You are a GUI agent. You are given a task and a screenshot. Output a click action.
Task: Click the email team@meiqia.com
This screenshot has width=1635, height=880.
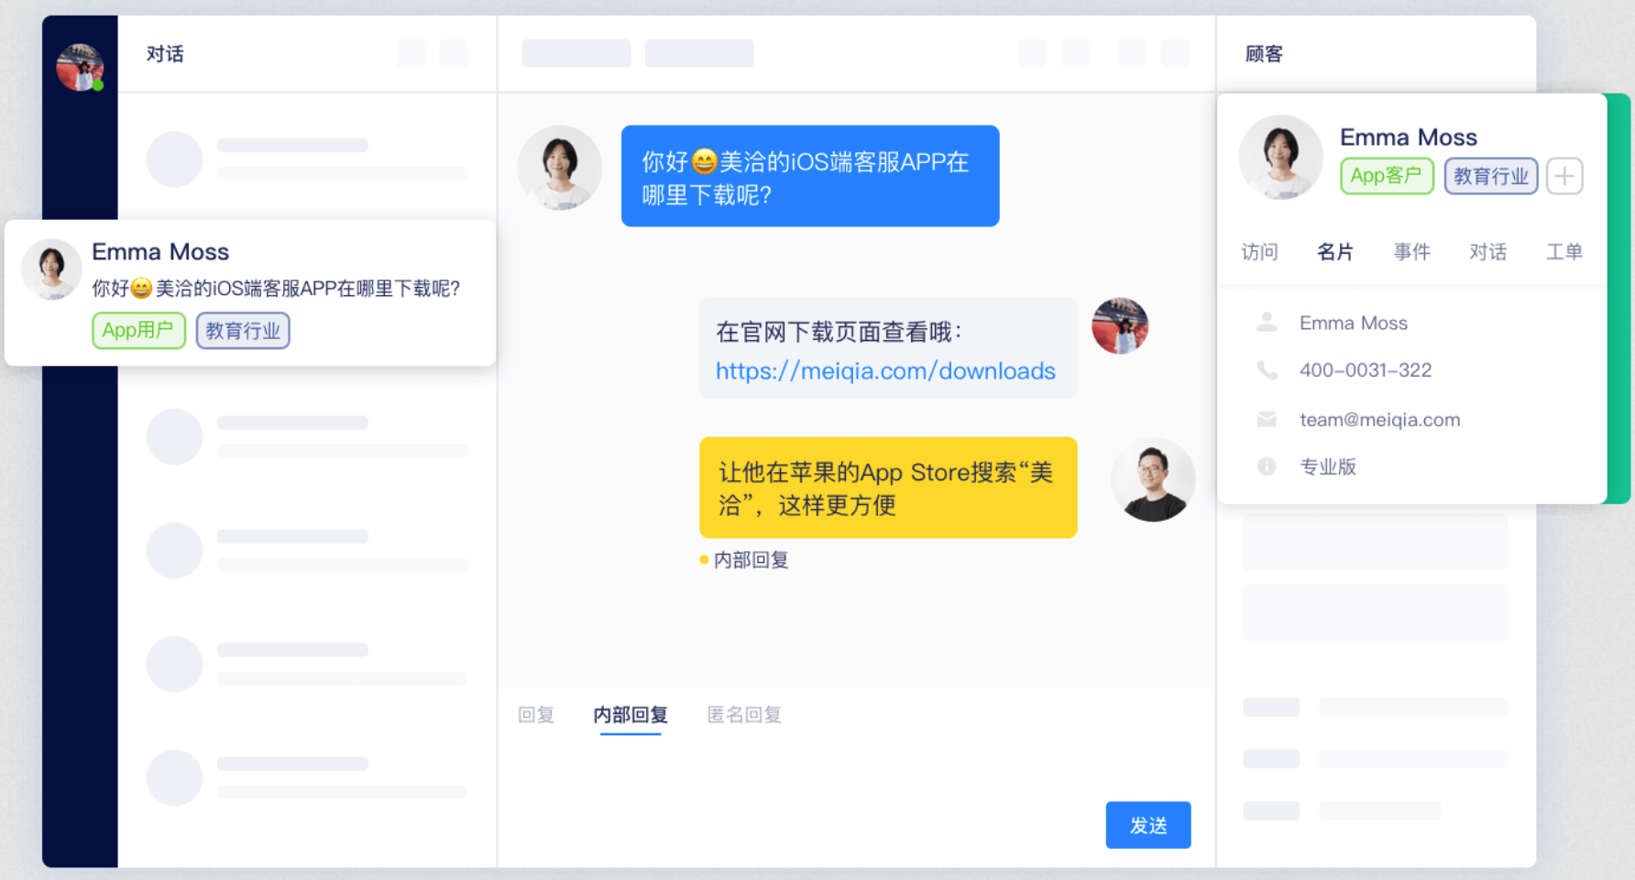[x=1380, y=420]
